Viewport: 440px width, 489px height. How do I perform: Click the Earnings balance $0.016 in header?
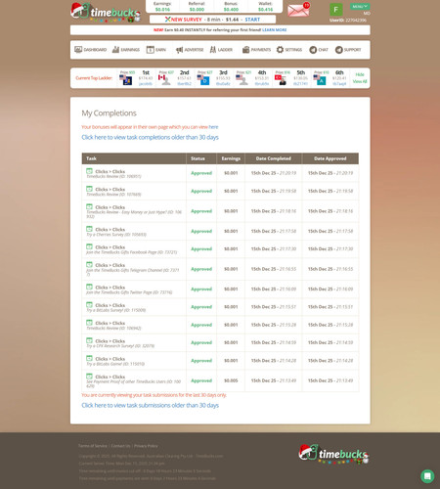(162, 10)
